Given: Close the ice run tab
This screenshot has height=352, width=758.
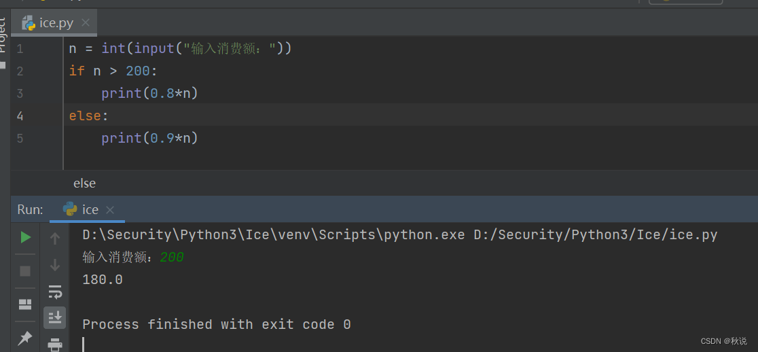Looking at the screenshot, I should (x=110, y=210).
